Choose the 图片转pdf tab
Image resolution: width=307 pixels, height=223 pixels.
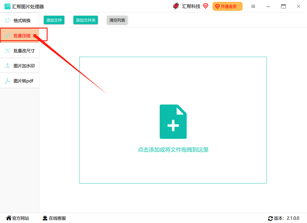click(20, 81)
